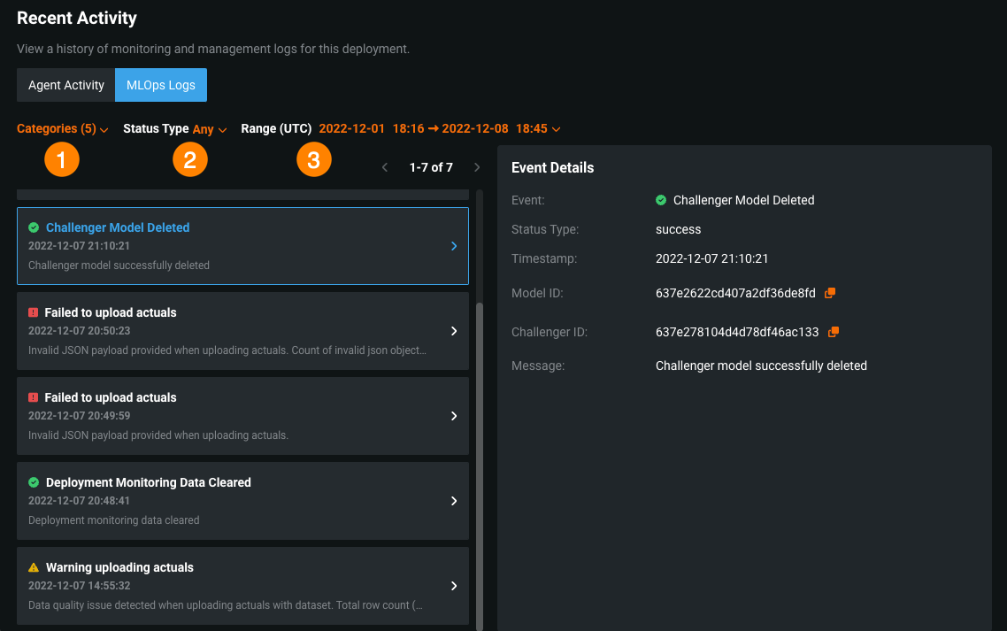The image size is (1007, 631).
Task: Click numbered callout 2 under Status Type
Action: [x=190, y=159]
